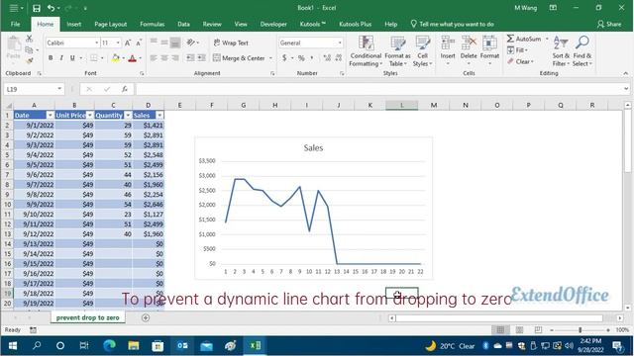Click the Decrease Decimal icon
Screen dimensions: 634x356
pyautogui.click(x=339, y=58)
